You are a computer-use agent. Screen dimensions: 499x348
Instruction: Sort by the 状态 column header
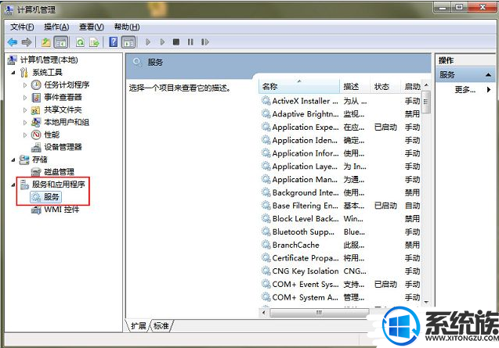(x=385, y=87)
